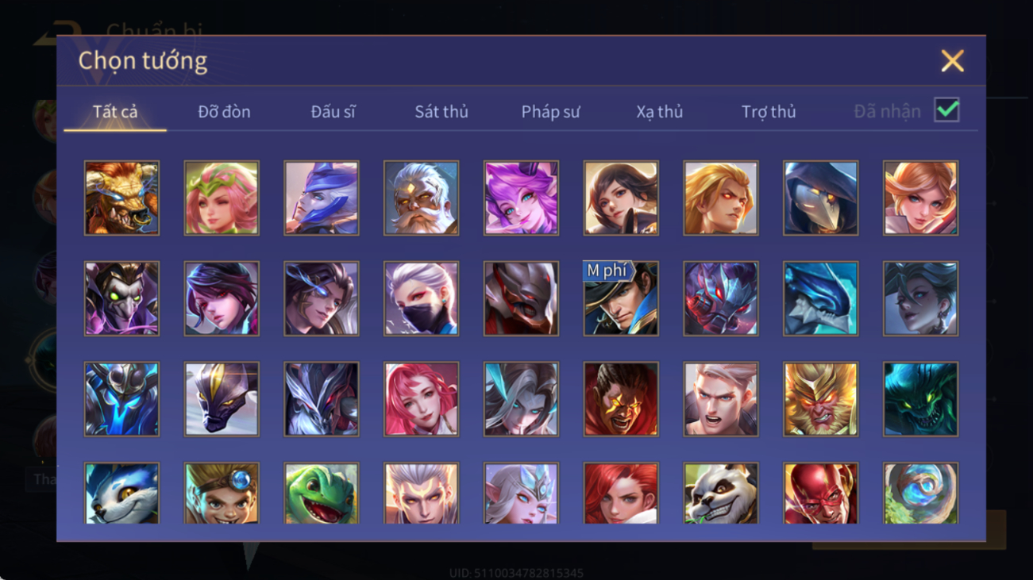
Task: Select the purple-haired girl hero portrait
Action: pyautogui.click(x=521, y=198)
